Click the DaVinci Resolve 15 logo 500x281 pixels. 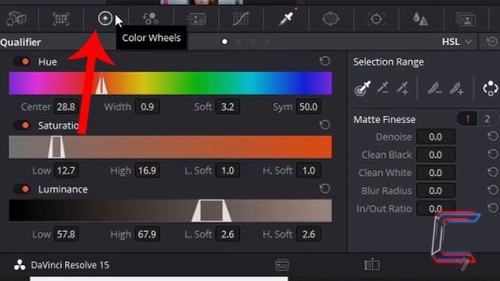coord(20,265)
